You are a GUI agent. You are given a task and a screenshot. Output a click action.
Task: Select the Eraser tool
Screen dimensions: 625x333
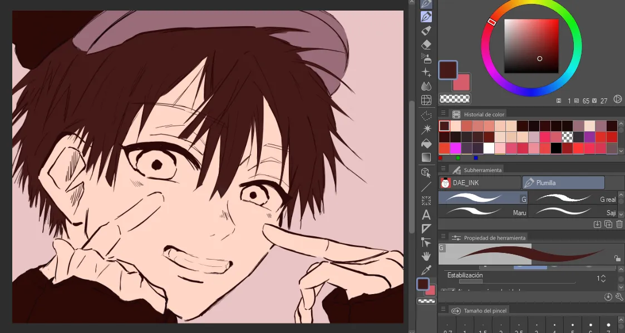[426, 44]
